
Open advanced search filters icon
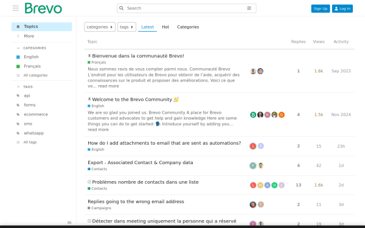tap(249, 8)
